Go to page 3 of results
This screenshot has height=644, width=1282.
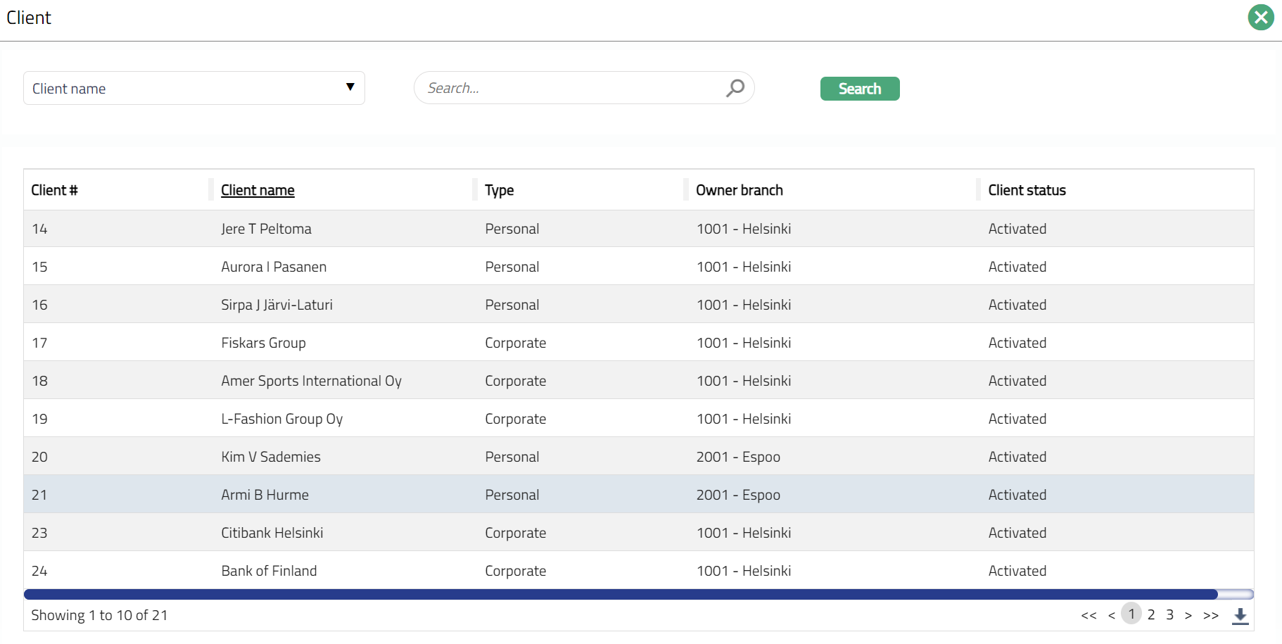1169,615
